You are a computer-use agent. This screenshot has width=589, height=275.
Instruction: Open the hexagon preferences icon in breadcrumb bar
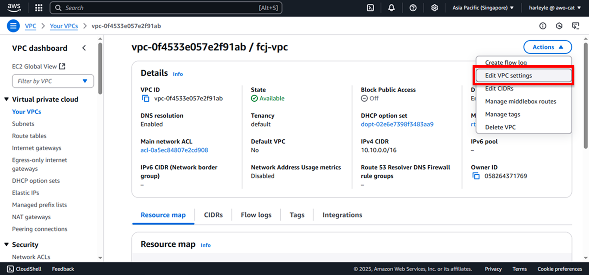click(x=559, y=26)
